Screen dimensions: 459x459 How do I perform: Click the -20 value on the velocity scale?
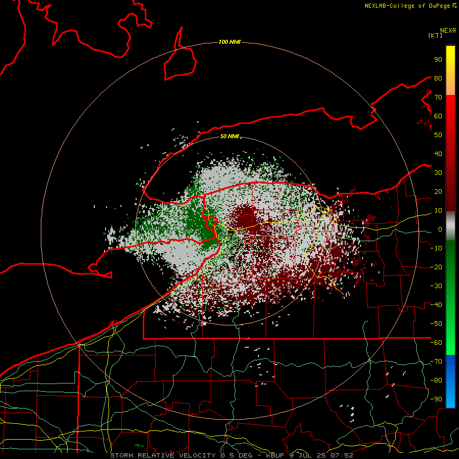click(436, 267)
